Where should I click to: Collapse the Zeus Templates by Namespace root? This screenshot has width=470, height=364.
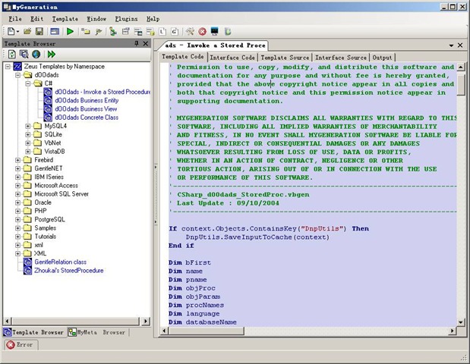8,67
